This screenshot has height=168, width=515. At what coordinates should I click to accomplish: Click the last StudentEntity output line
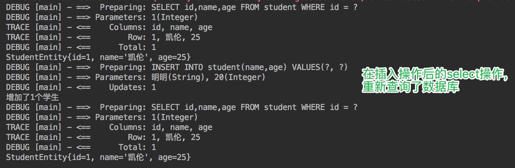[98, 157]
